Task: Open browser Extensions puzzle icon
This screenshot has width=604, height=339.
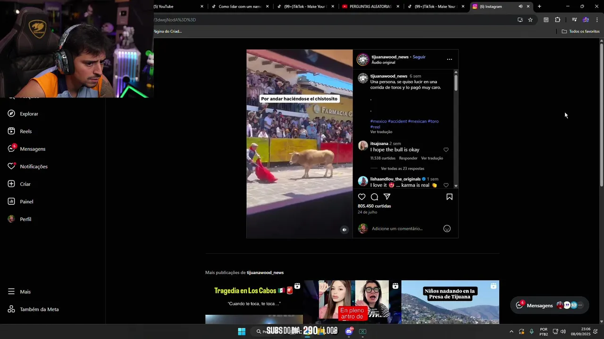Action: (558, 20)
